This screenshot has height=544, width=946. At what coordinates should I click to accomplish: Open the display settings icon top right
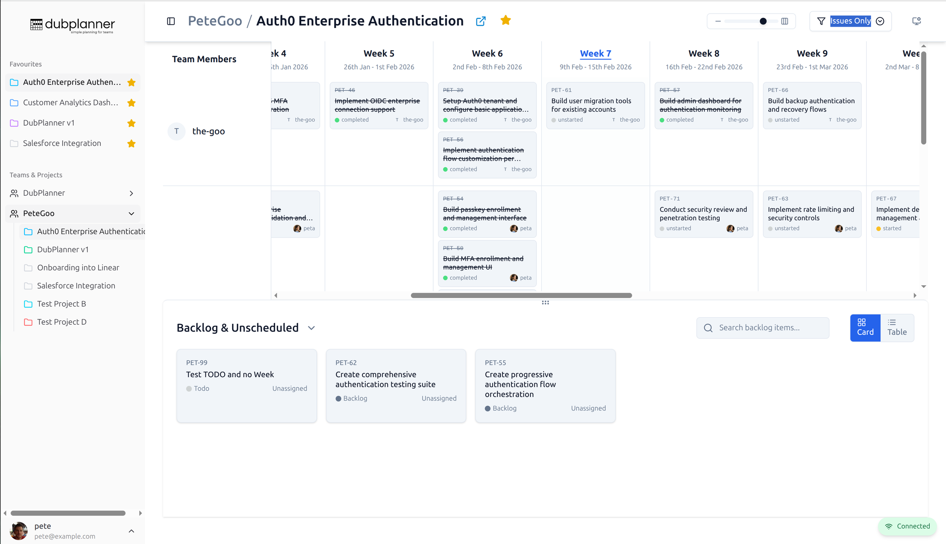pos(916,21)
